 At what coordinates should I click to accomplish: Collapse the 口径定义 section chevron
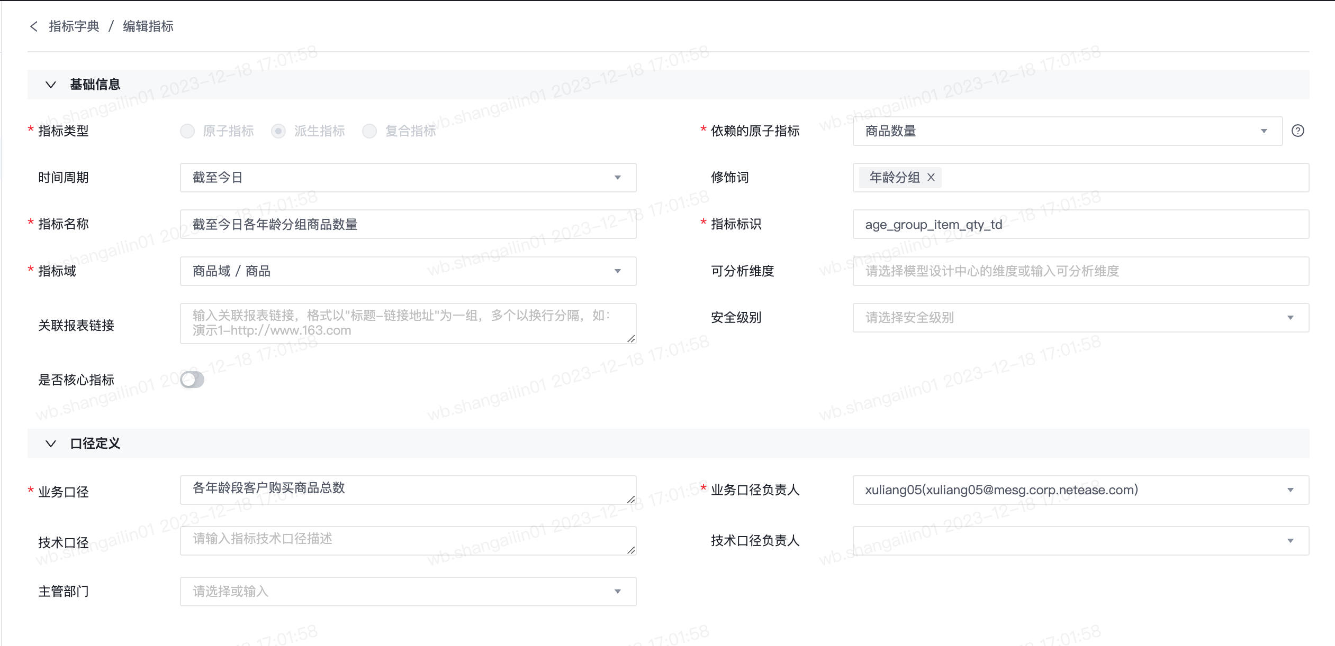click(x=51, y=444)
